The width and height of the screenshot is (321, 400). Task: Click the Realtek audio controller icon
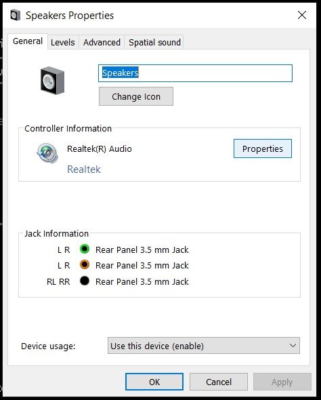coord(47,153)
